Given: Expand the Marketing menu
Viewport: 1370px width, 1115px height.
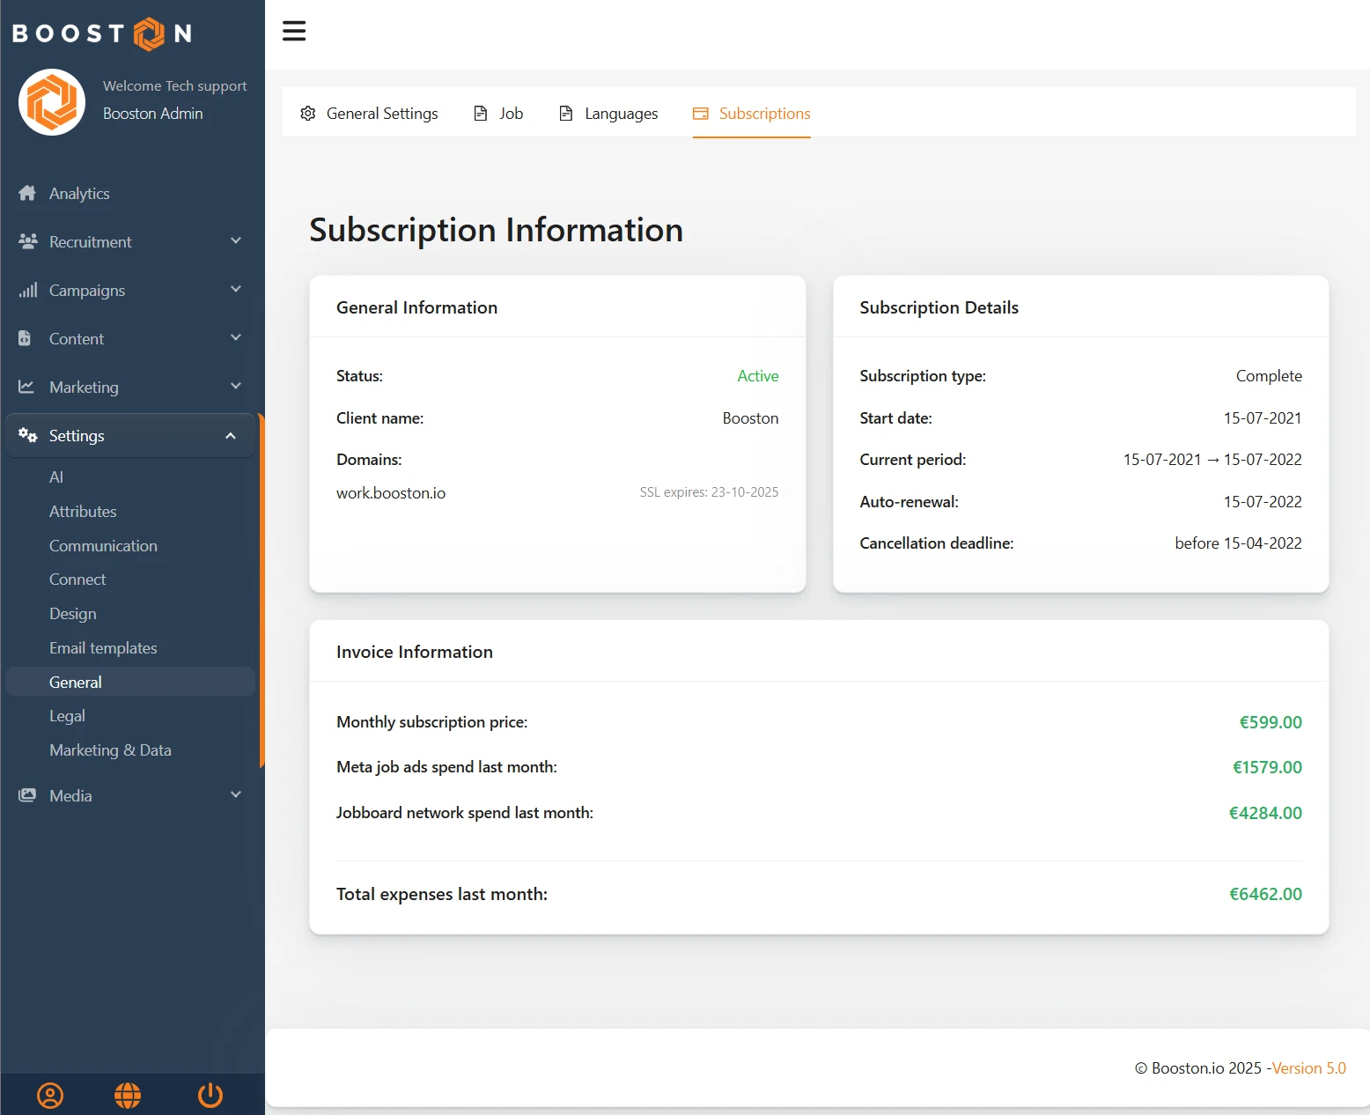Looking at the screenshot, I should pos(130,388).
